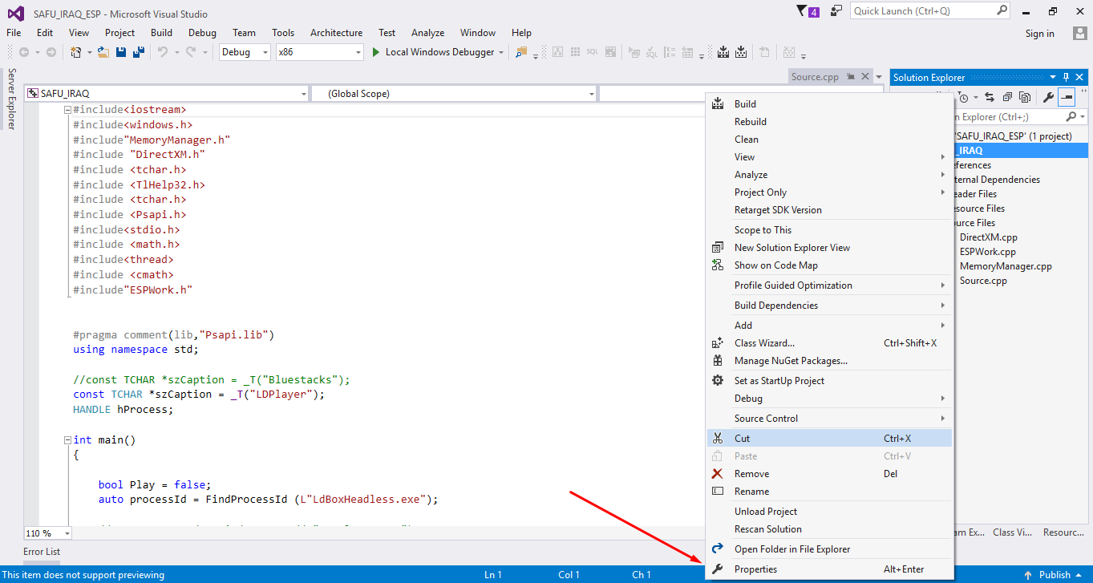Image resolution: width=1093 pixels, height=583 pixels.
Task: Choose Manage NuGet Packages...
Action: tap(829, 361)
